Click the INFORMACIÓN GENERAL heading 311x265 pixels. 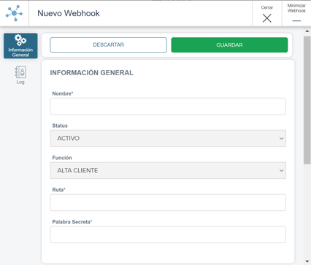click(91, 73)
